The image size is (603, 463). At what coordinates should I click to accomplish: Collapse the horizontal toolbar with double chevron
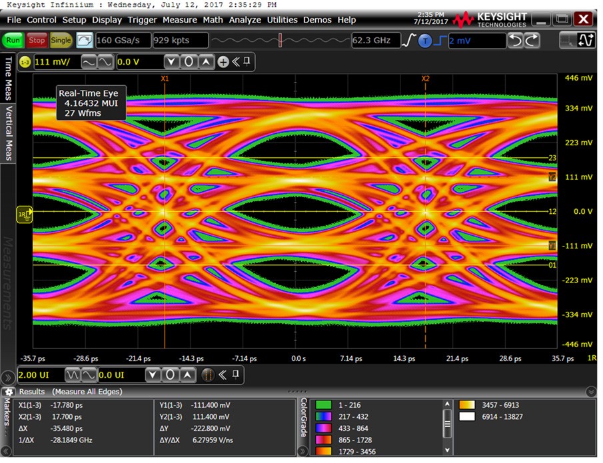pyautogui.click(x=223, y=374)
